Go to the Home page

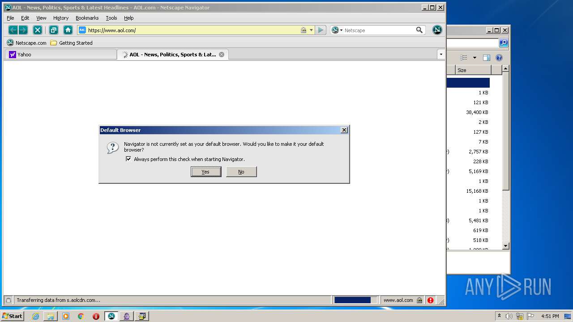tap(68, 30)
